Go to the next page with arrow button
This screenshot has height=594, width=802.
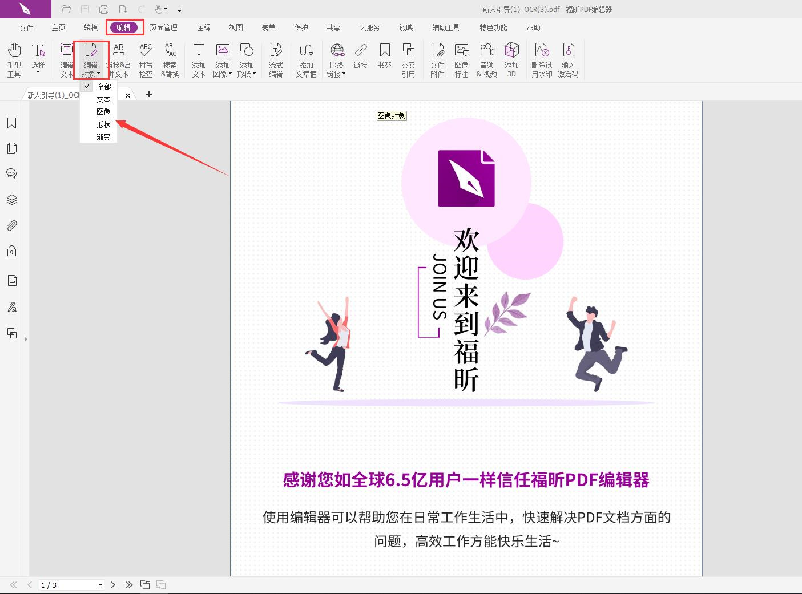(113, 585)
